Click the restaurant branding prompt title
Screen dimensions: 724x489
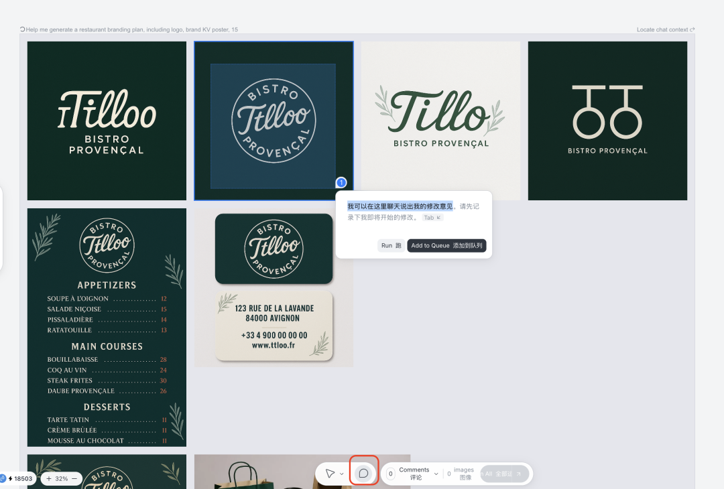[x=132, y=29]
